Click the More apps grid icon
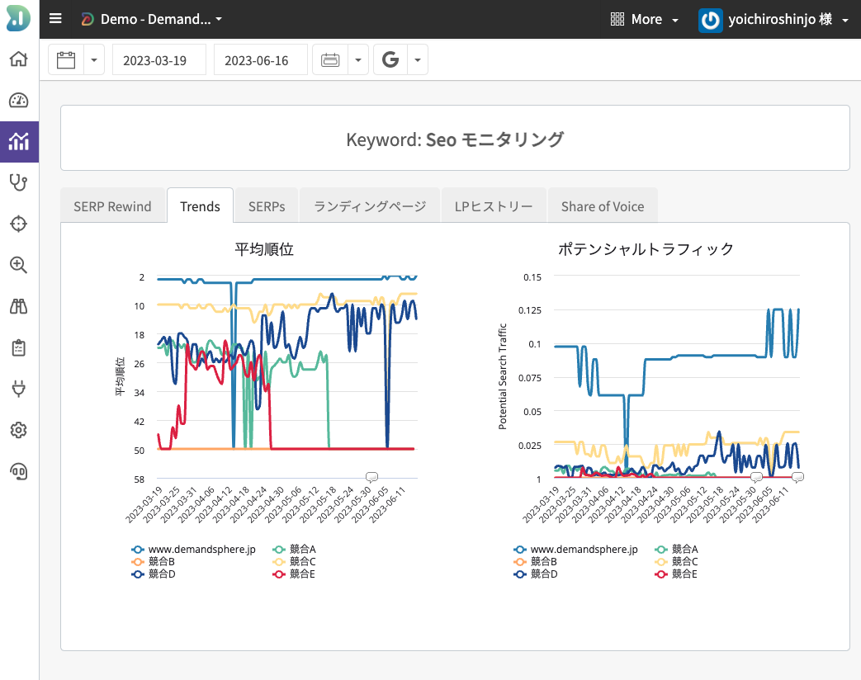The height and width of the screenshot is (680, 861). click(617, 19)
